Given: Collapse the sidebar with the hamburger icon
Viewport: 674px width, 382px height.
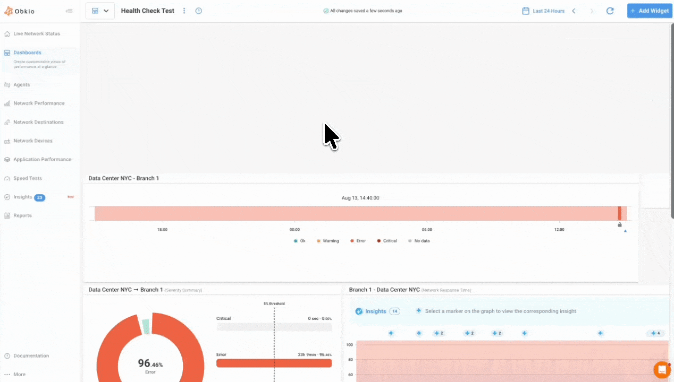Looking at the screenshot, I should [x=69, y=11].
